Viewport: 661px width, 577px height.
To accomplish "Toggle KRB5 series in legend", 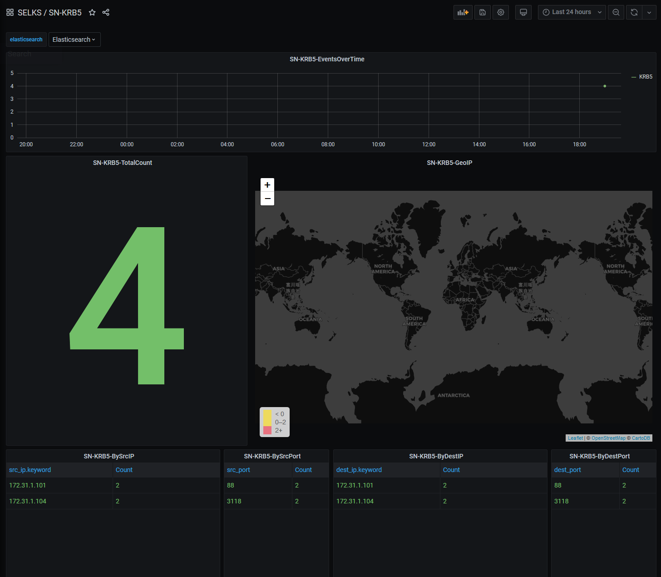I will 645,77.
